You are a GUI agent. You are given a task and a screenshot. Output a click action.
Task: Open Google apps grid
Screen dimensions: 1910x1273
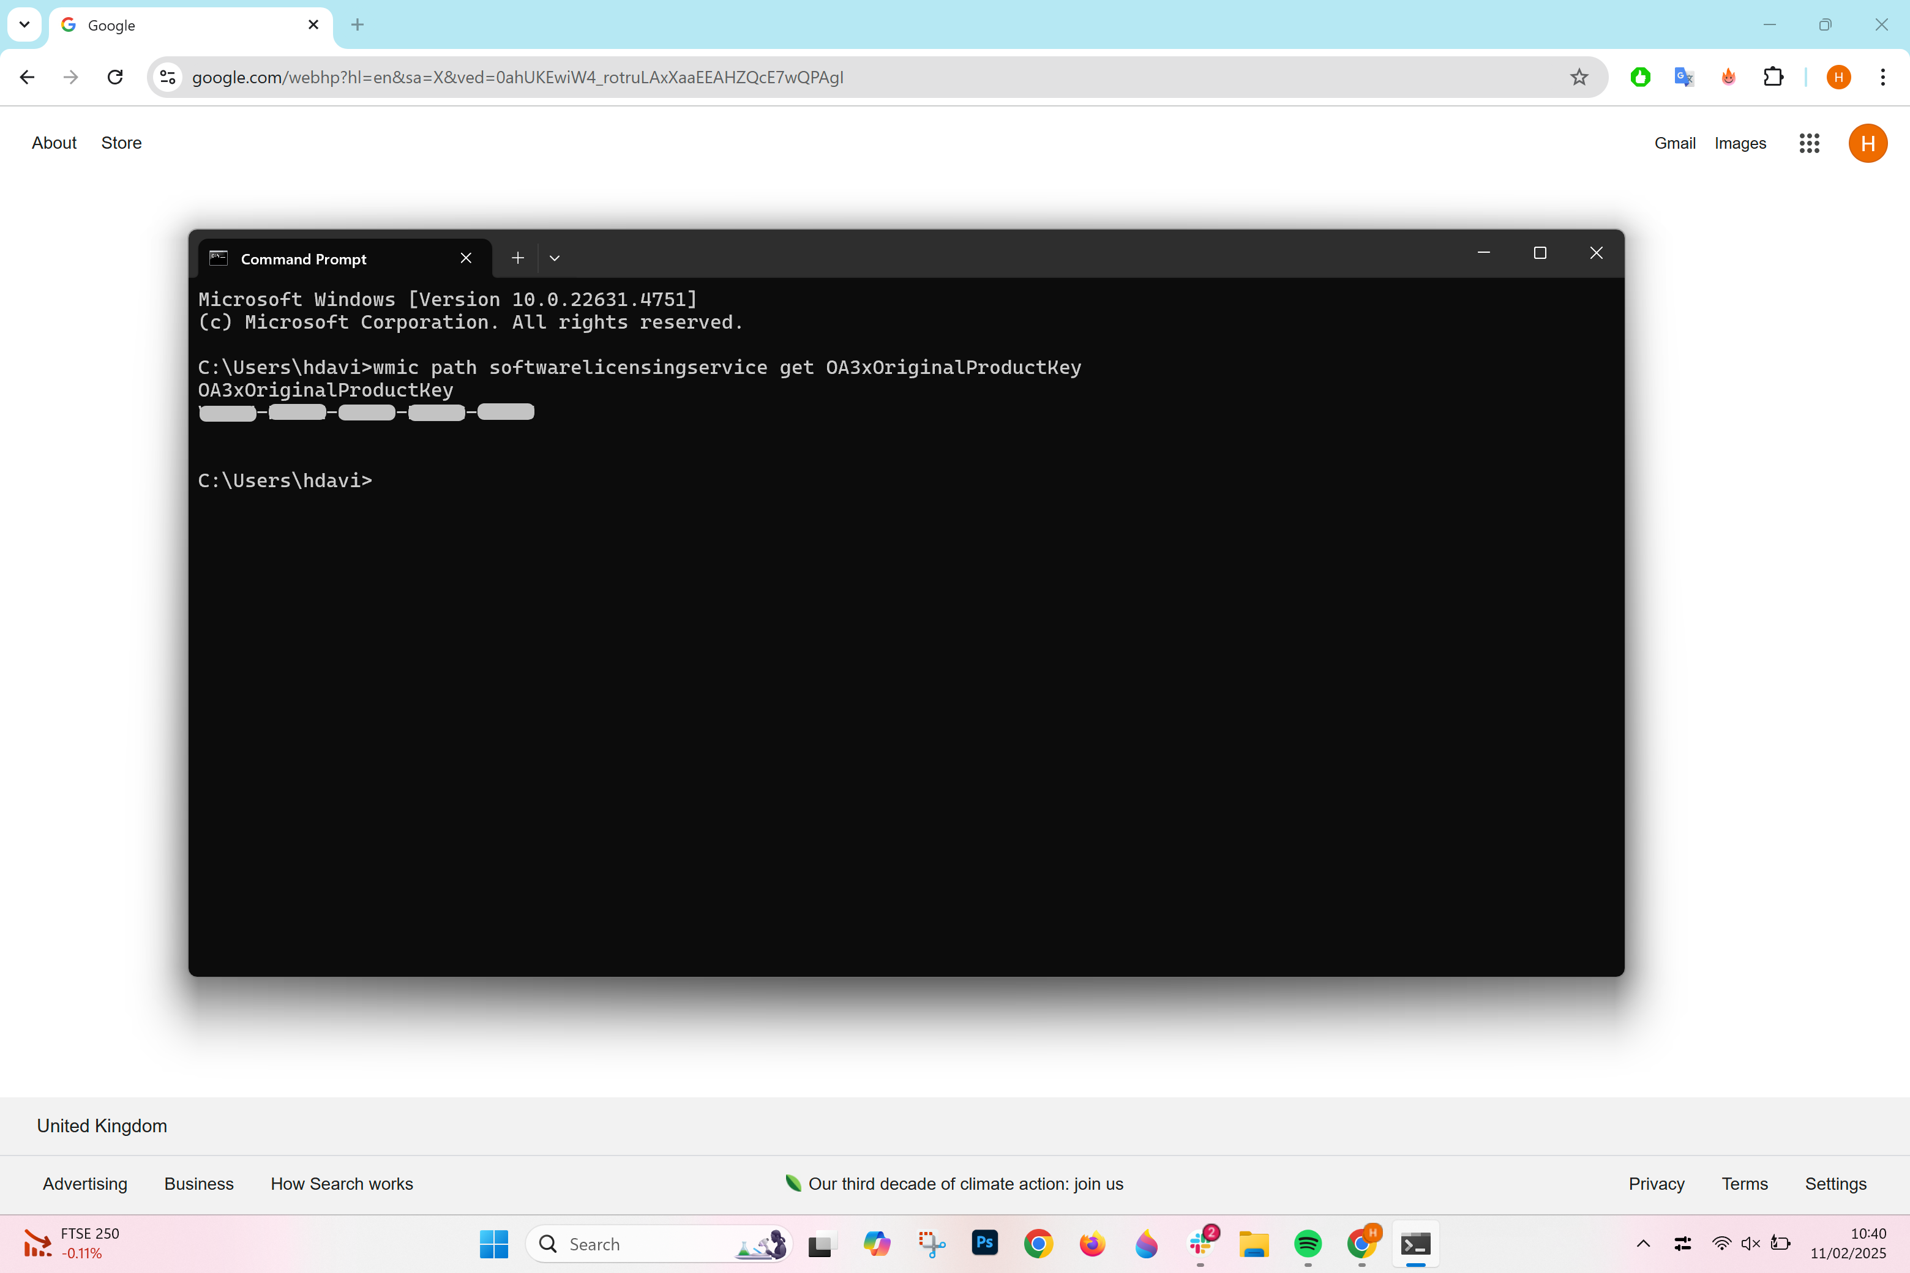1810,143
